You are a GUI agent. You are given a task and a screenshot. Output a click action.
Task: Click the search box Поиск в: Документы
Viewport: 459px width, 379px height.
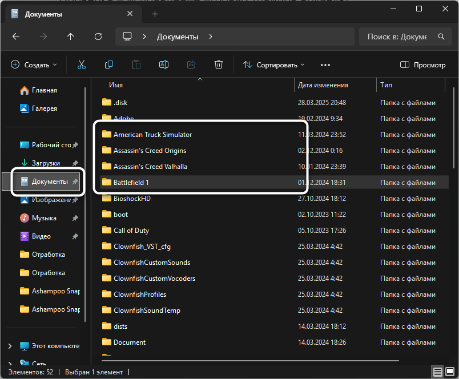[397, 37]
